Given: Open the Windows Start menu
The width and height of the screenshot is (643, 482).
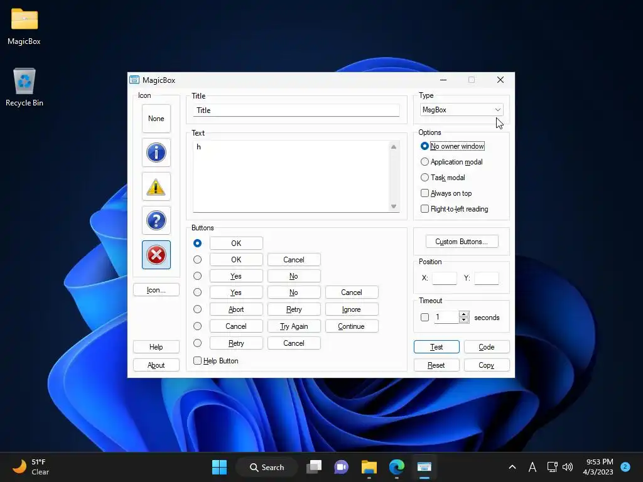Looking at the screenshot, I should (x=219, y=467).
